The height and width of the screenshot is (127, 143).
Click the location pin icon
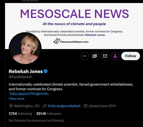11,106
